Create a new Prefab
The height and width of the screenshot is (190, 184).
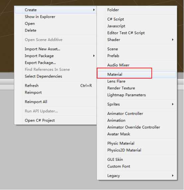point(137,56)
